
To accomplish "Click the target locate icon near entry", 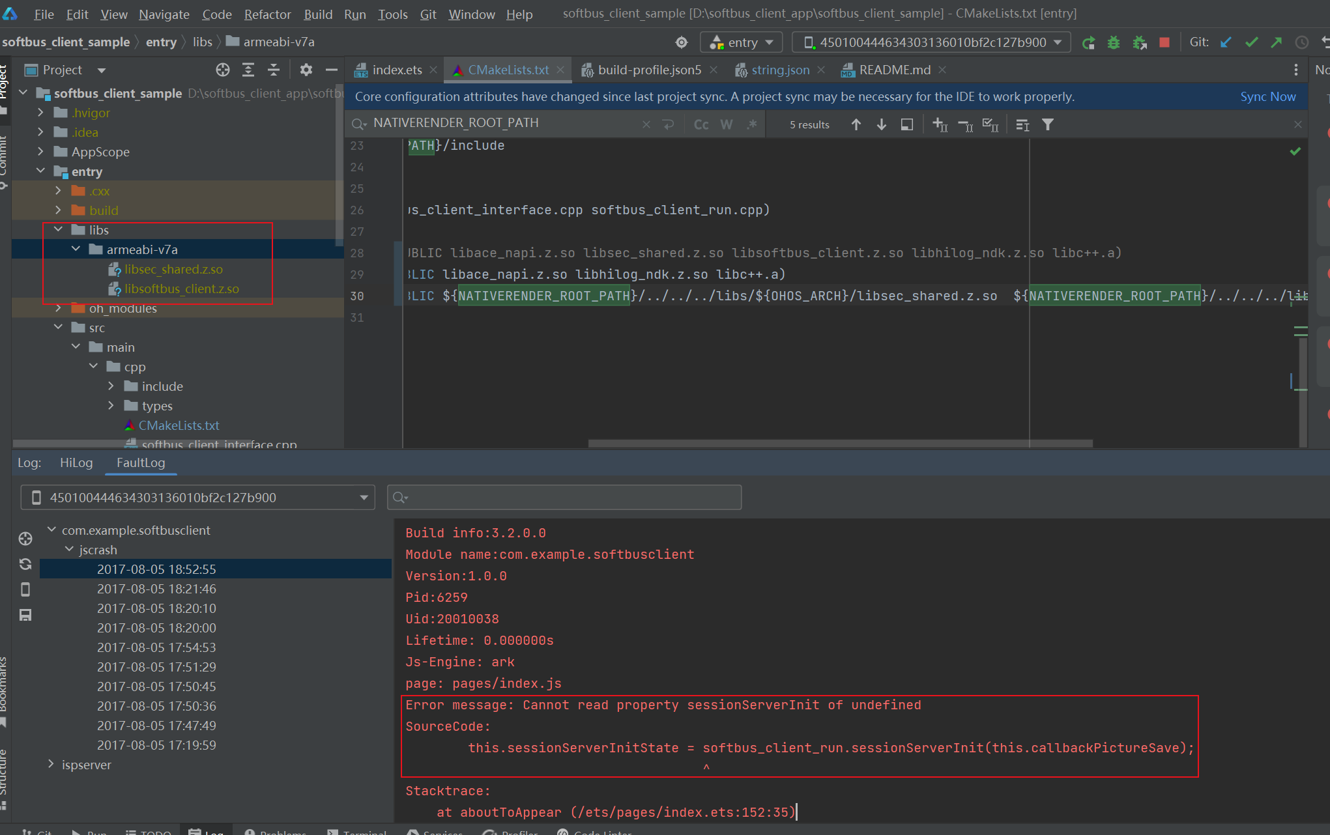I will click(682, 42).
